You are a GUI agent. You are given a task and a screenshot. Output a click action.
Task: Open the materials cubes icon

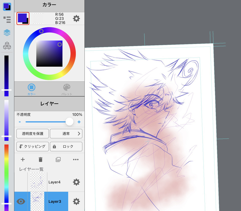[x=7, y=46]
